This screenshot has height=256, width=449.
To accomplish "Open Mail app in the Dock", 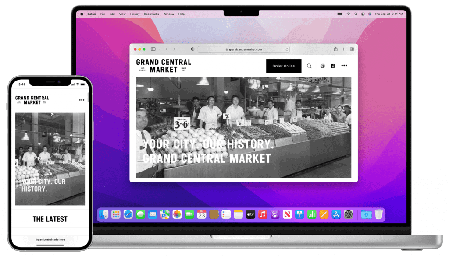I will (x=153, y=214).
